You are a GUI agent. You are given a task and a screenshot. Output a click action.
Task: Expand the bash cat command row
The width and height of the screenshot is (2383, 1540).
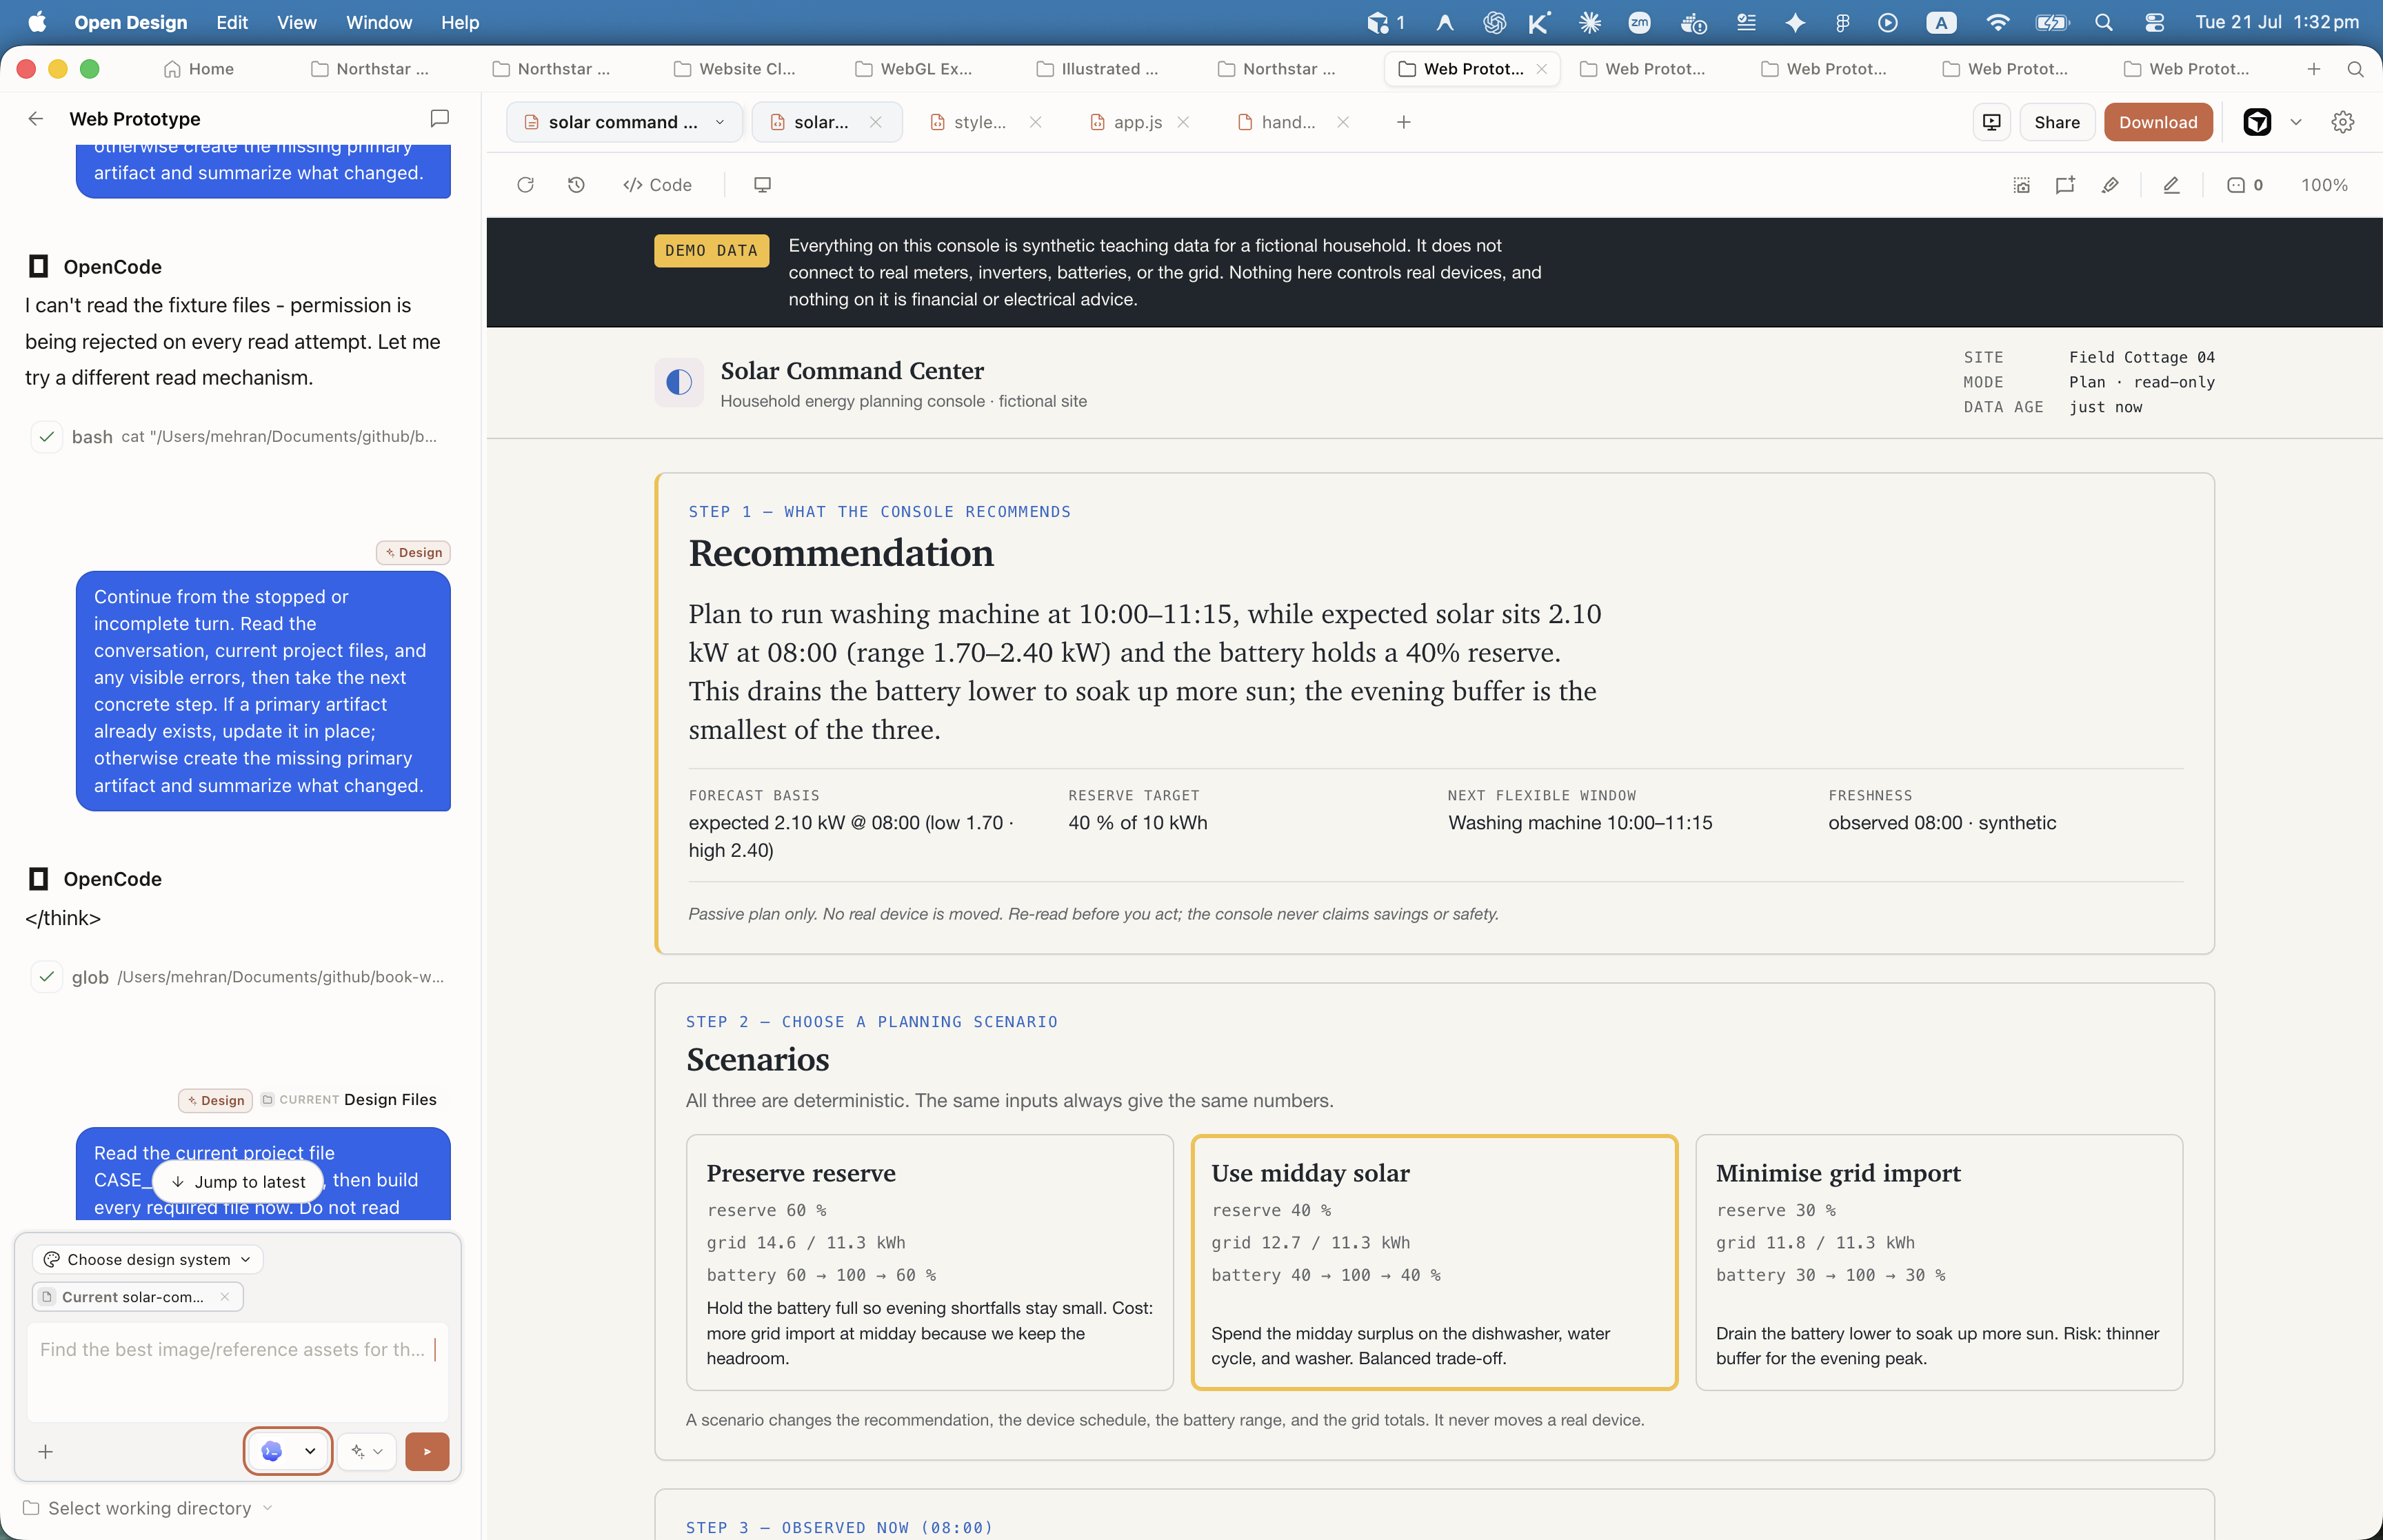(x=240, y=437)
